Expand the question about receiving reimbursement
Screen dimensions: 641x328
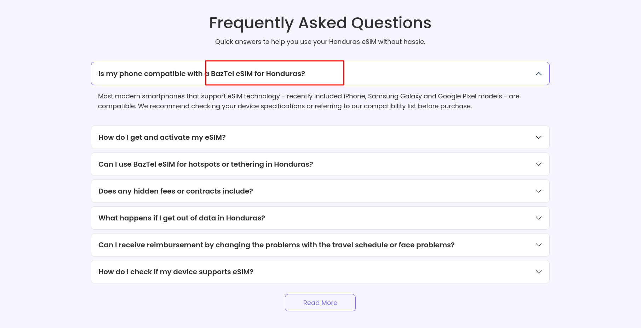tap(276, 245)
